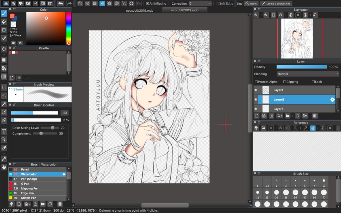This screenshot has height=213, width=341.
Task: Open Watercolor brush settings gear
Action: pyautogui.click(x=64, y=174)
